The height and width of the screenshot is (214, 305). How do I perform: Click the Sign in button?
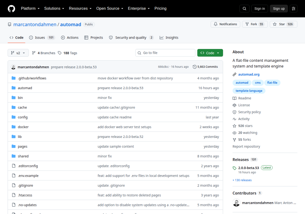point(259,9)
